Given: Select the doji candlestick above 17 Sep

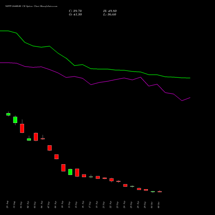Looking at the screenshot, I should [91, 177].
